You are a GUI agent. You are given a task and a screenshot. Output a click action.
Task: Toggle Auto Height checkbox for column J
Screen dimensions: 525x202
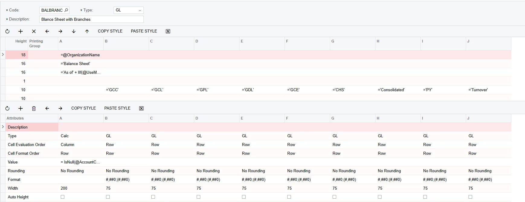pos(470,197)
